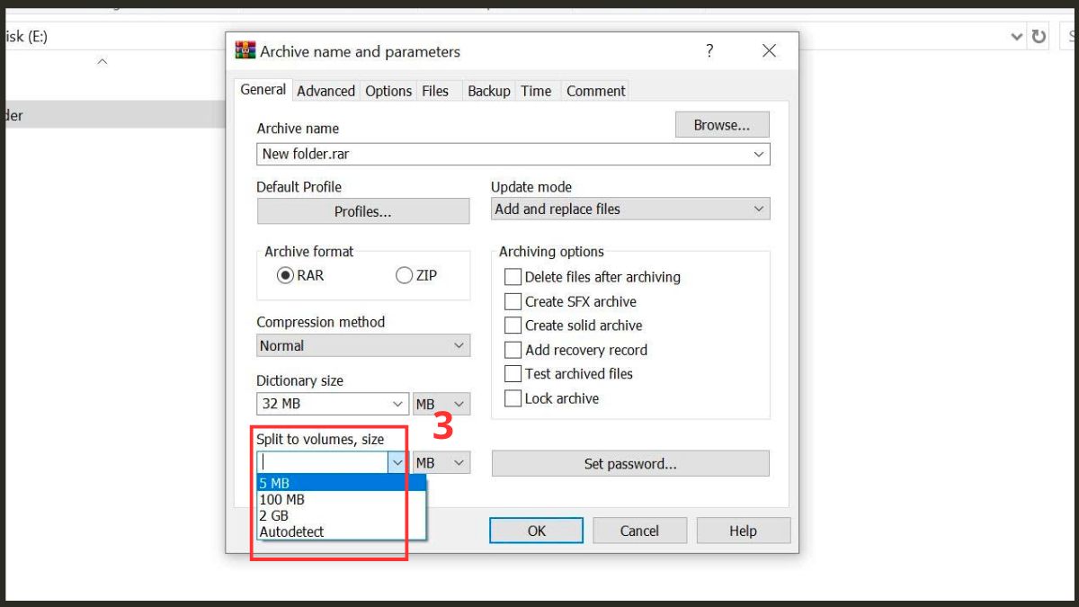Enable Create SFX archive checkbox
The height and width of the screenshot is (607, 1079).
point(513,301)
